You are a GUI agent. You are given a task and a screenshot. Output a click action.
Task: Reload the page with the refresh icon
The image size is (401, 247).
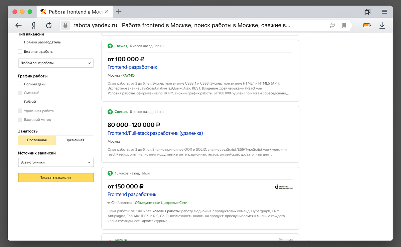[x=49, y=25]
